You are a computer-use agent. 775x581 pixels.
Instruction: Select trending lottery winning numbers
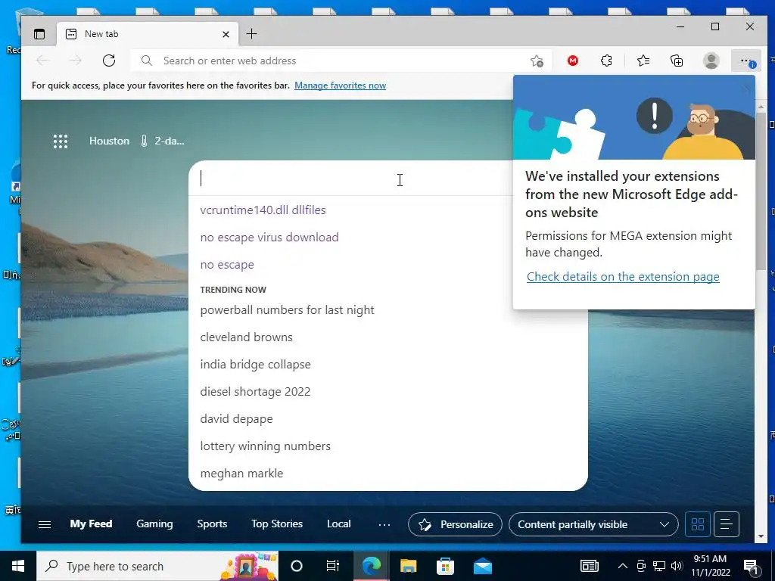(x=266, y=446)
